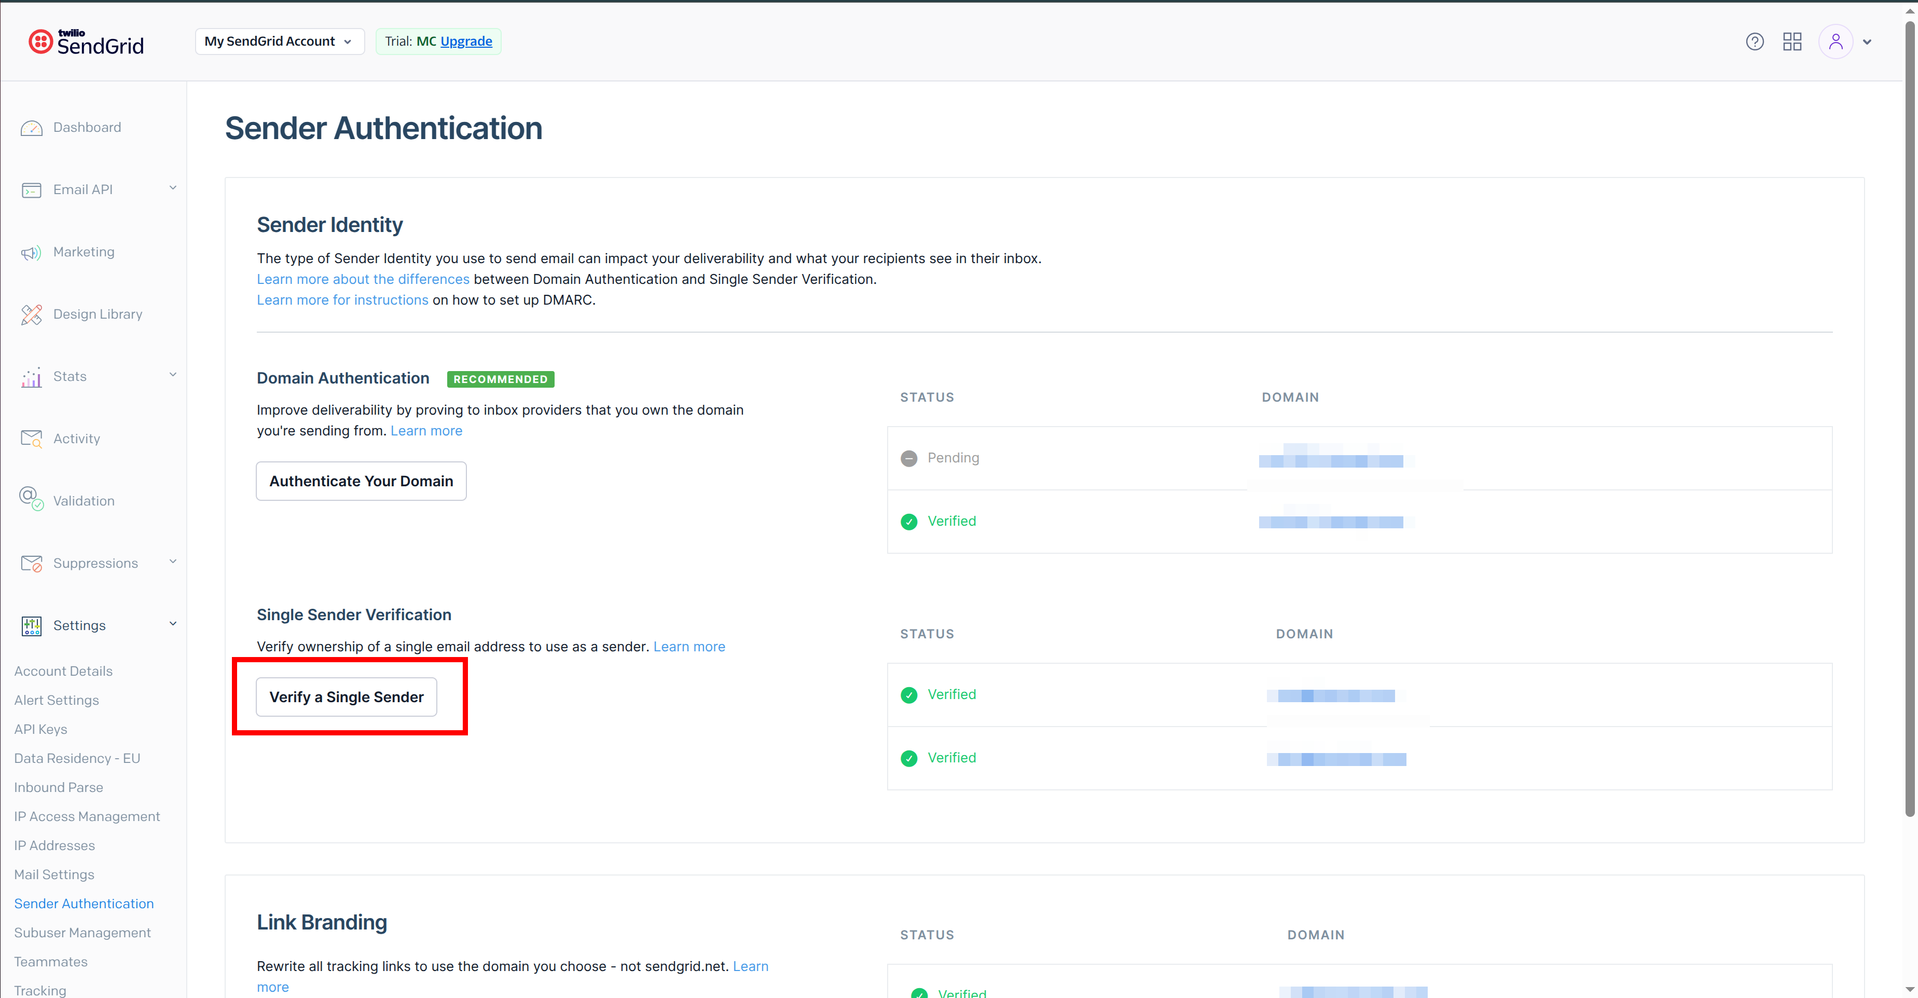This screenshot has height=998, width=1918.
Task: Expand the Stats section chevron
Action: [x=173, y=375]
